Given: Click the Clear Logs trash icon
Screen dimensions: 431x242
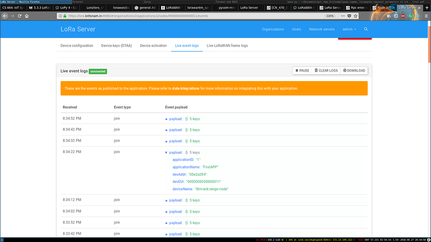Looking at the screenshot, I should pos(315,70).
